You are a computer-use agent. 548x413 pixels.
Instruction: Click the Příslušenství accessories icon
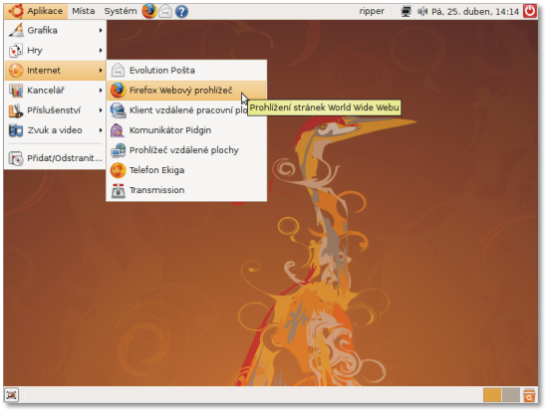pyautogui.click(x=16, y=110)
